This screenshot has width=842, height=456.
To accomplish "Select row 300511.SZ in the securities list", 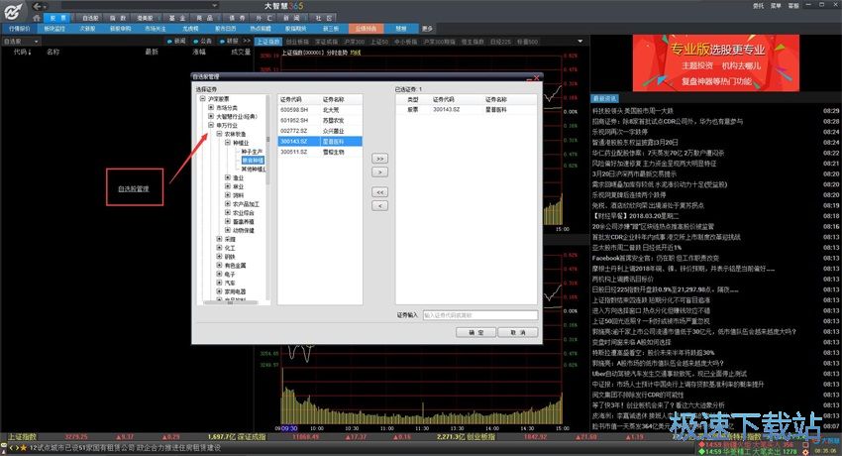I will pos(320,152).
